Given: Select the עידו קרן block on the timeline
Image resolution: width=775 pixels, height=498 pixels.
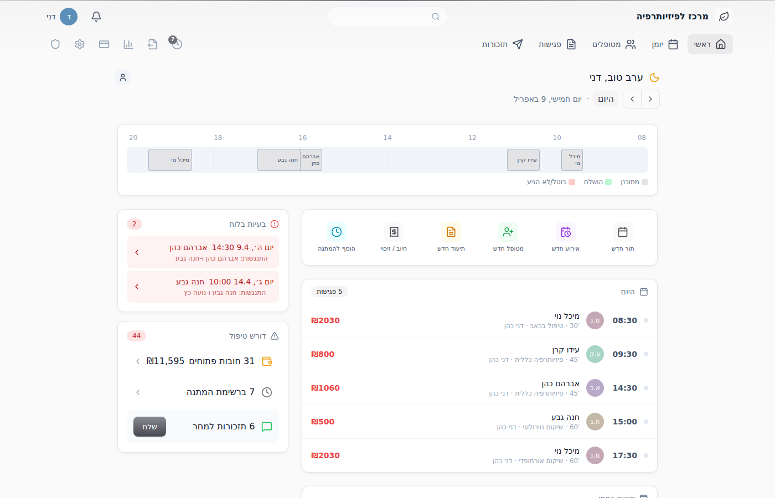Looking at the screenshot, I should 524,160.
